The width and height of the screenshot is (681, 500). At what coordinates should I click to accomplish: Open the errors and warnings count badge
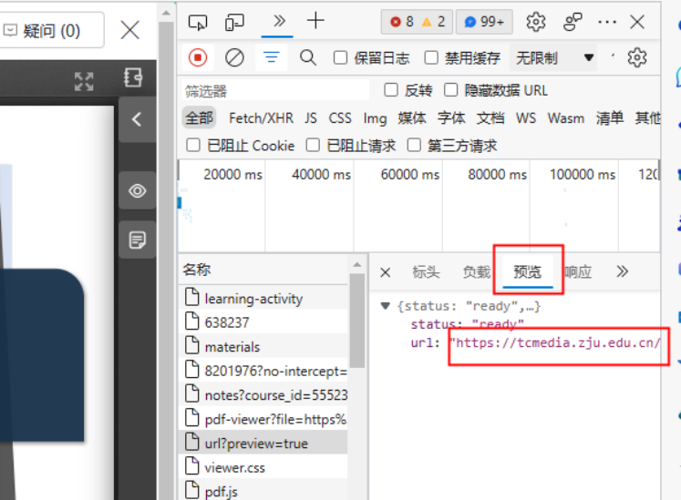(417, 22)
